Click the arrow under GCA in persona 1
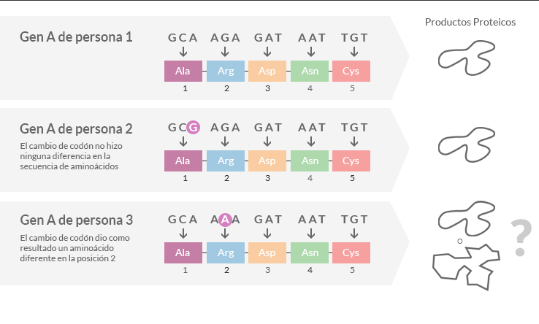This screenshot has height=324, width=539. pyautogui.click(x=183, y=52)
